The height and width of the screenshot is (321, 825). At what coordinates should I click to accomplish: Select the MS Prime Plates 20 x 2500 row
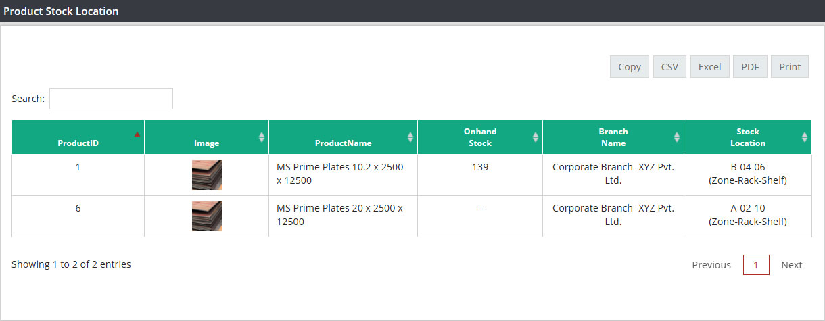411,216
